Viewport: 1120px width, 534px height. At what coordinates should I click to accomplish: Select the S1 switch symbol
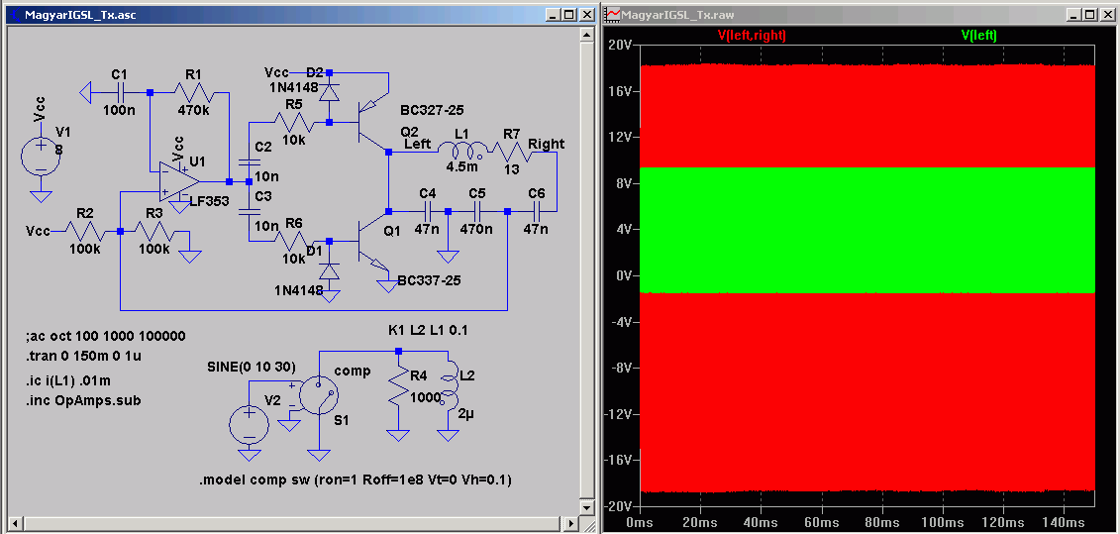[318, 396]
